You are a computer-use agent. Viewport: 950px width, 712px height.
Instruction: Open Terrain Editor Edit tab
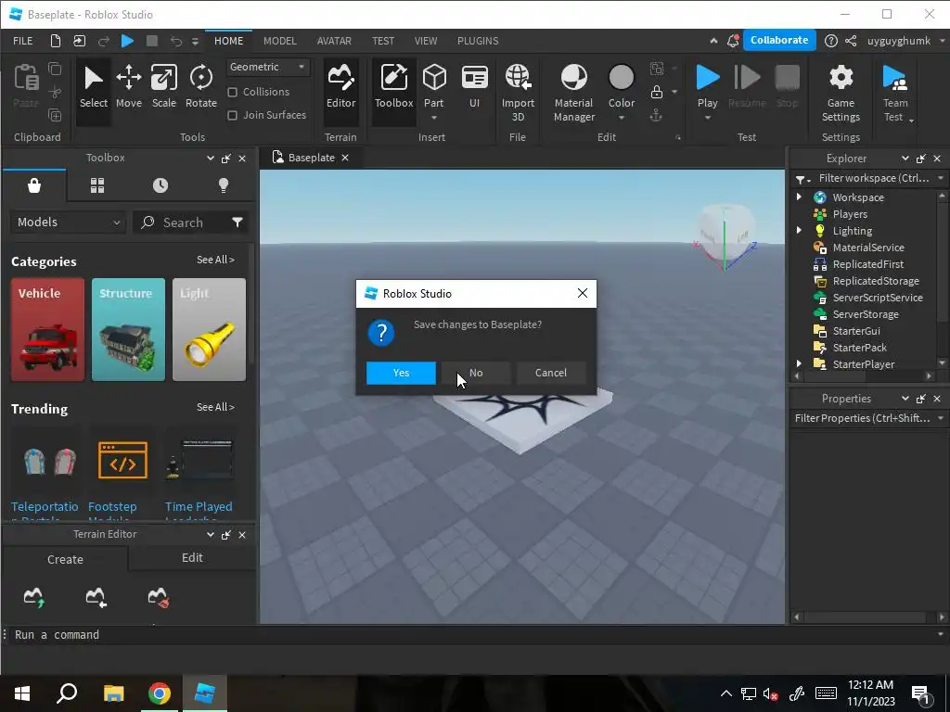(x=192, y=557)
